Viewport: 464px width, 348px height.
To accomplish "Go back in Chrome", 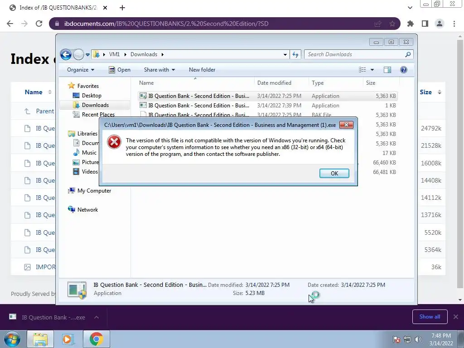I will click(10, 24).
